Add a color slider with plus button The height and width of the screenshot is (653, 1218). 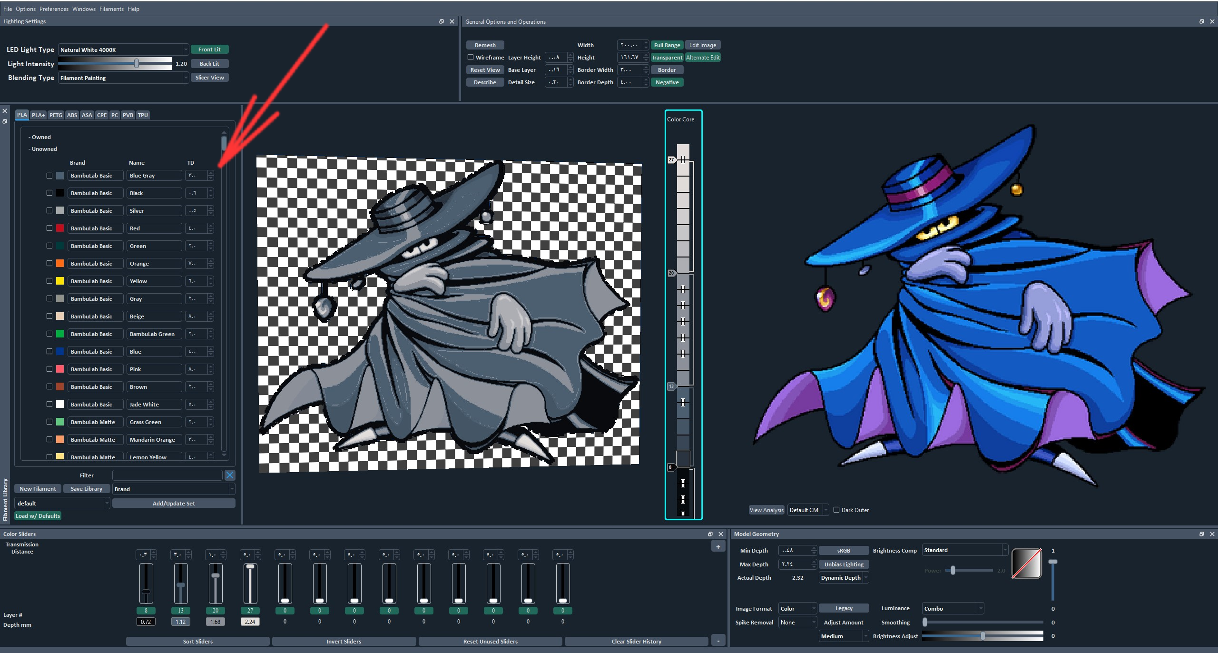click(718, 547)
